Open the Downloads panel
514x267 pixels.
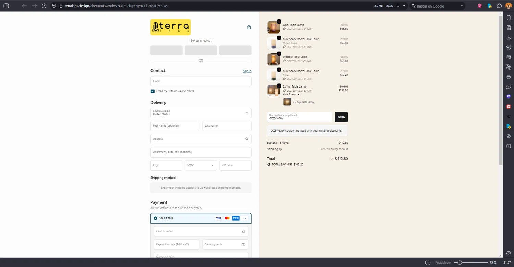click(x=509, y=37)
